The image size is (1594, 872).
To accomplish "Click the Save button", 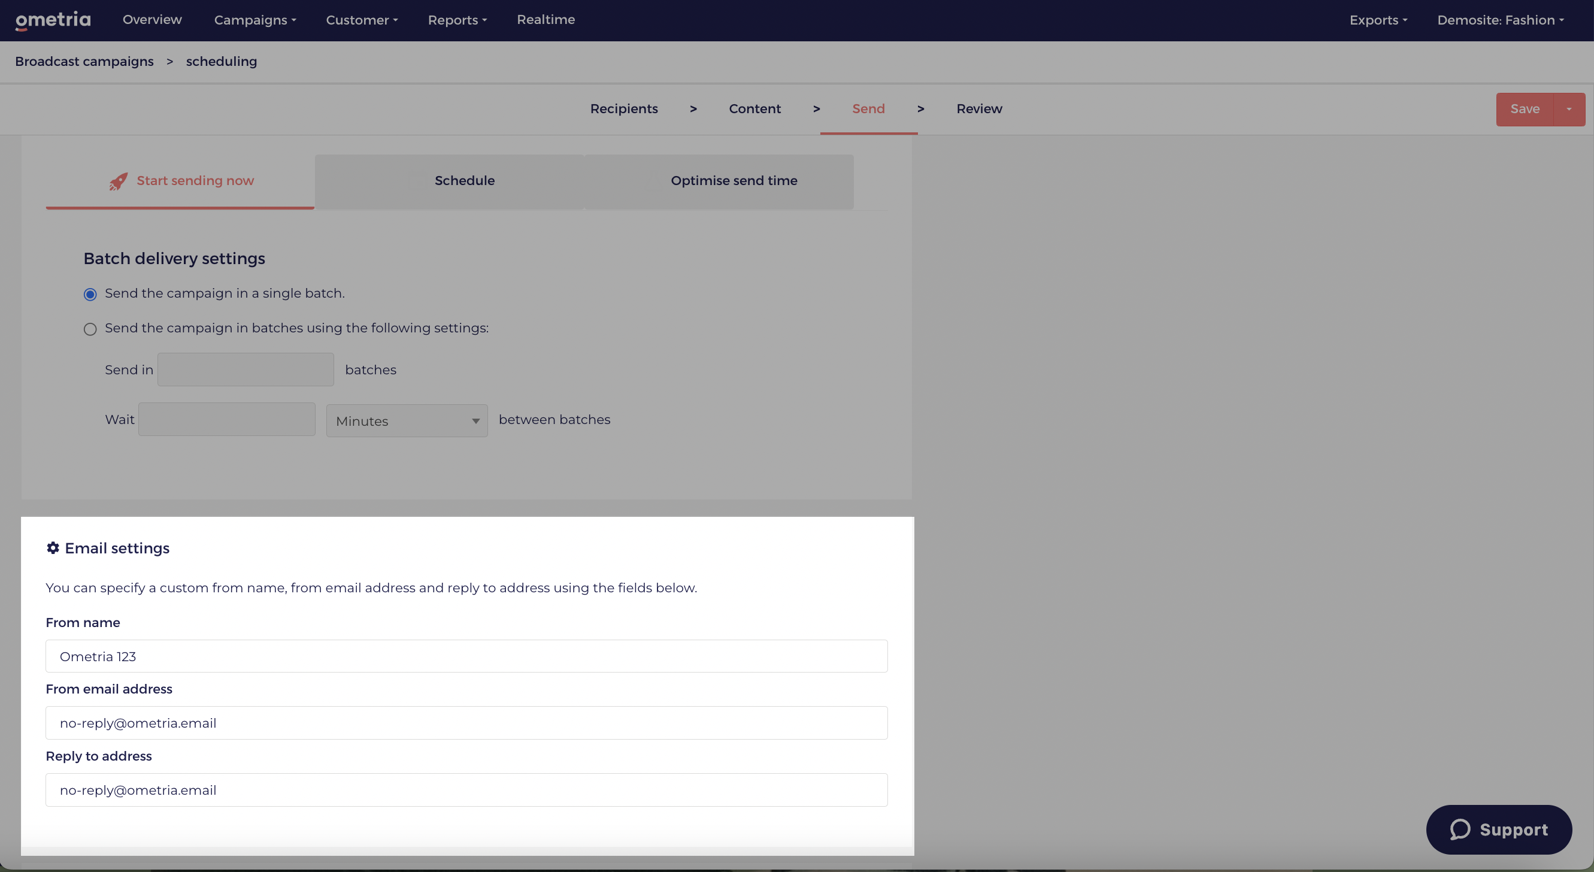I will point(1525,109).
